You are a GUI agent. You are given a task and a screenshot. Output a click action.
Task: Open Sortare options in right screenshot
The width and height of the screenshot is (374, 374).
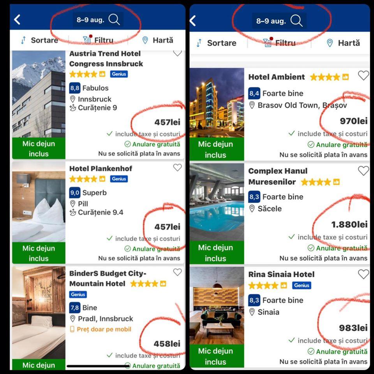[x=217, y=43]
